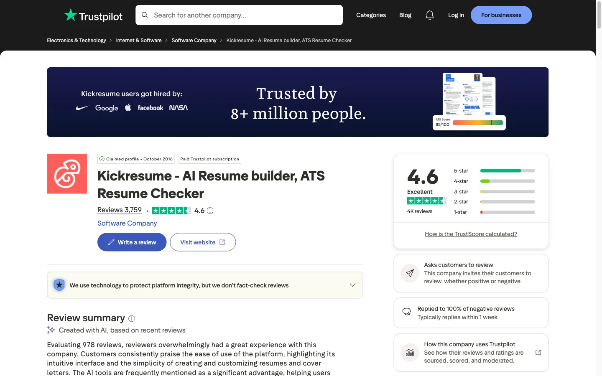The height and width of the screenshot is (376, 602).
Task: Open the Software Company category link
Action: point(127,223)
